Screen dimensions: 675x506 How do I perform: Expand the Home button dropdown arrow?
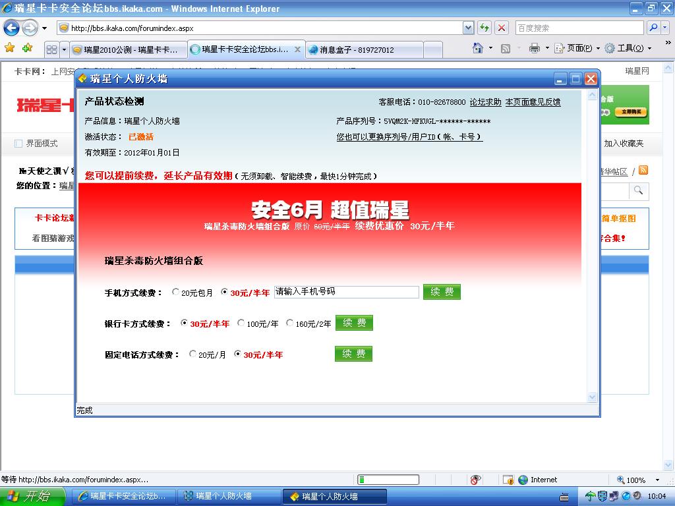coord(490,48)
